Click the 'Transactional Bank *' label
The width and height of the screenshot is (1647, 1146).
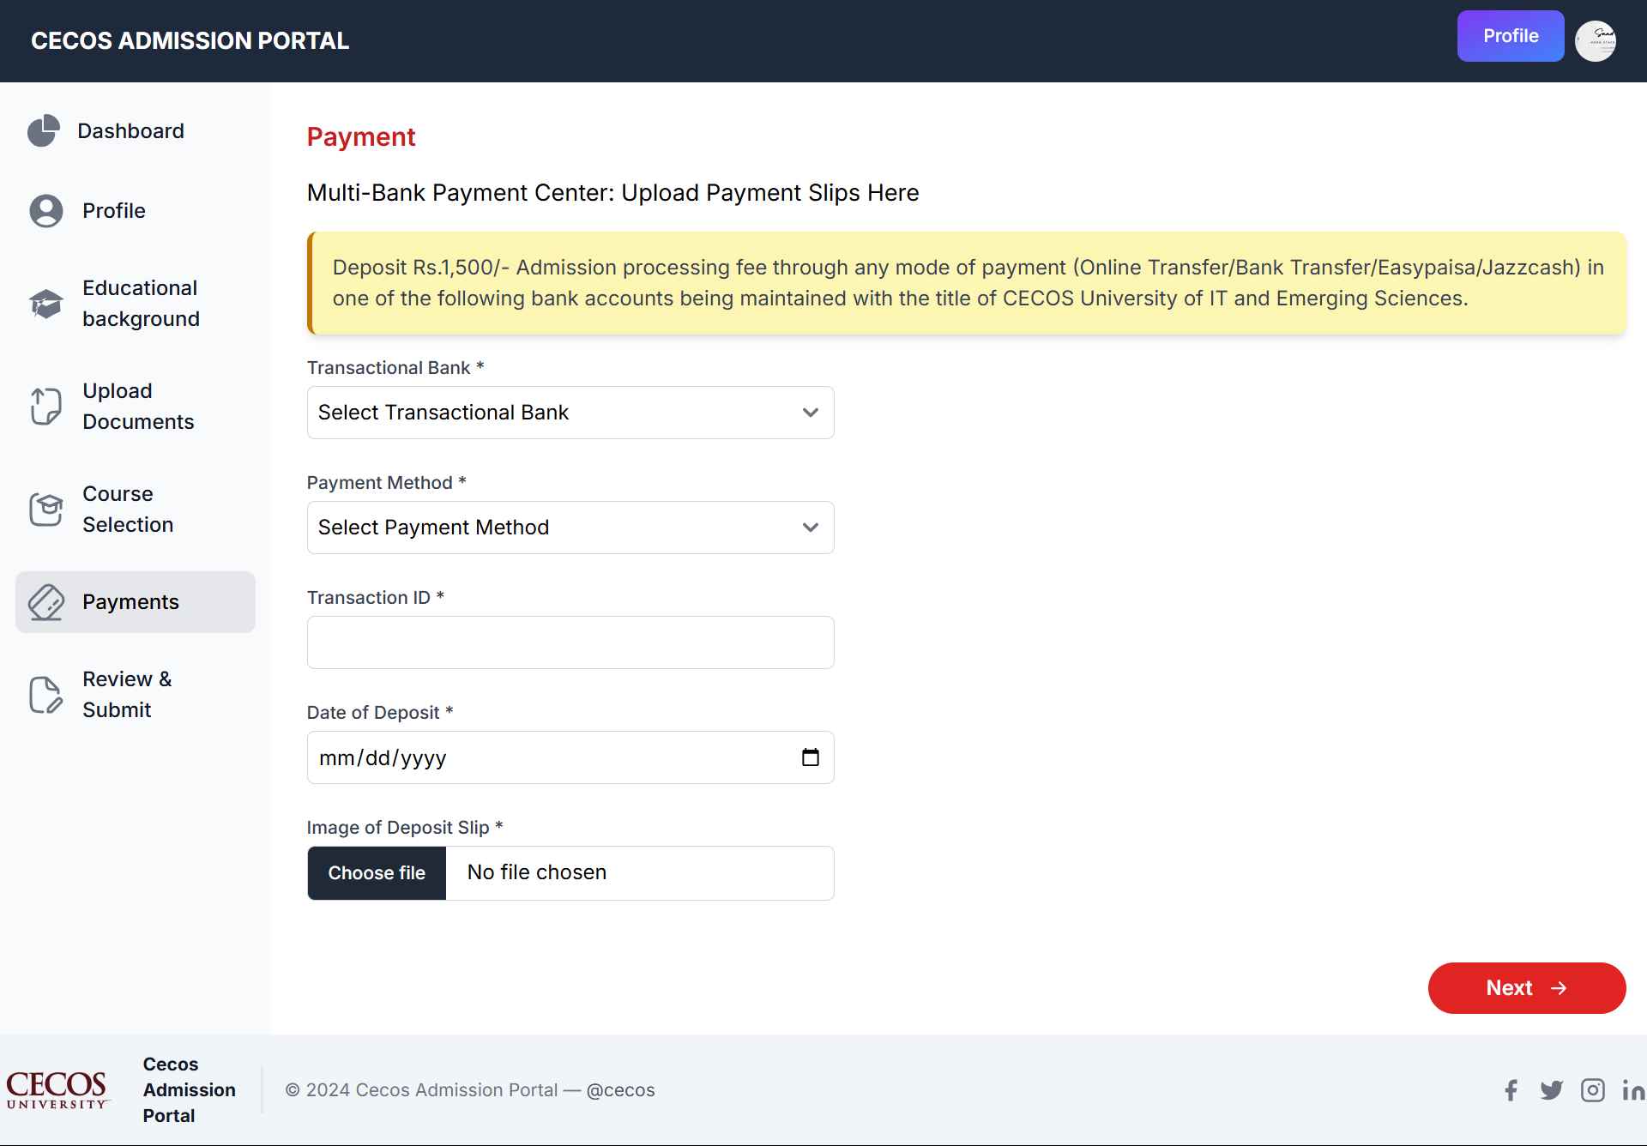click(x=395, y=368)
